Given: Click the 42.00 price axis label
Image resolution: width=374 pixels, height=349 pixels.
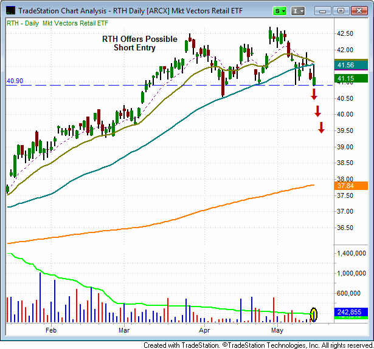Looking at the screenshot, I should point(345,50).
